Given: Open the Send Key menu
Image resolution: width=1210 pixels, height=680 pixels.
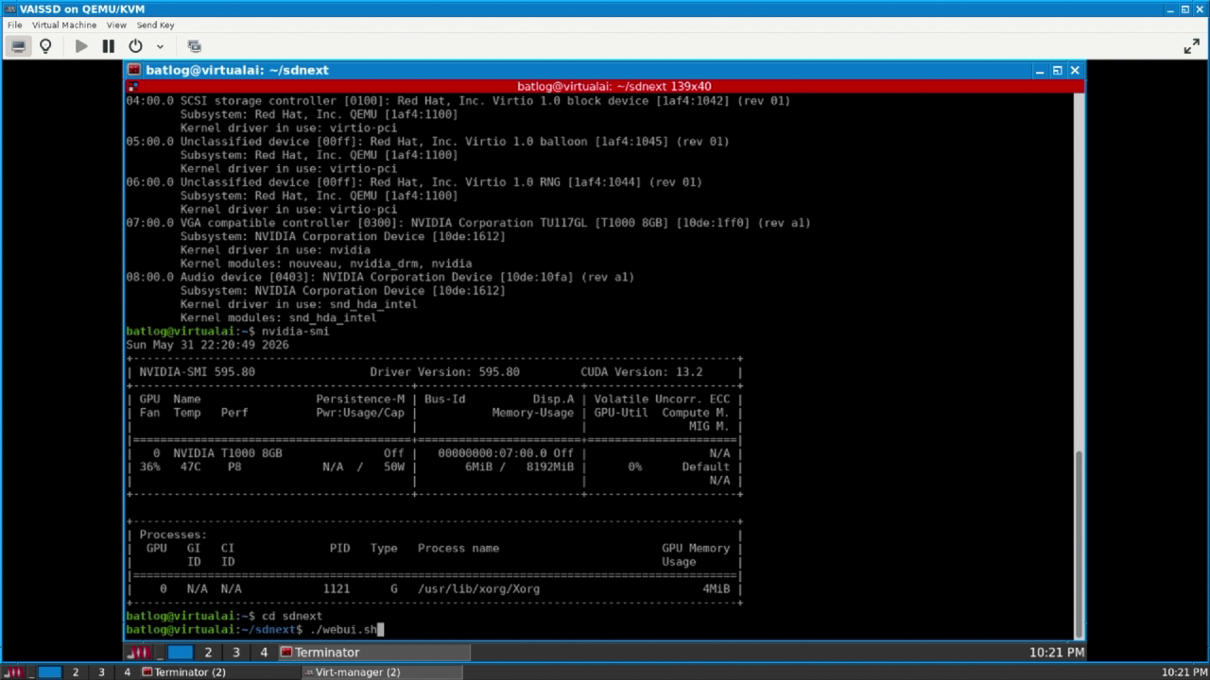Looking at the screenshot, I should [155, 25].
